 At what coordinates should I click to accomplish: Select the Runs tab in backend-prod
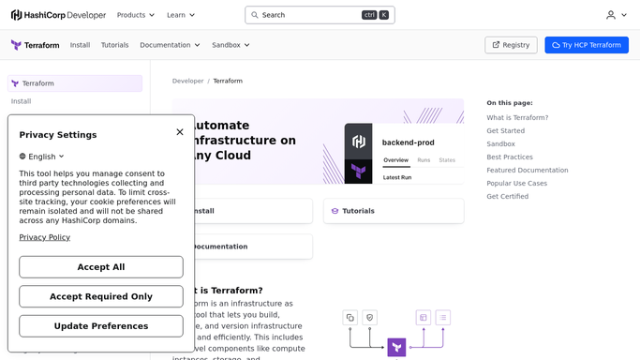[424, 160]
